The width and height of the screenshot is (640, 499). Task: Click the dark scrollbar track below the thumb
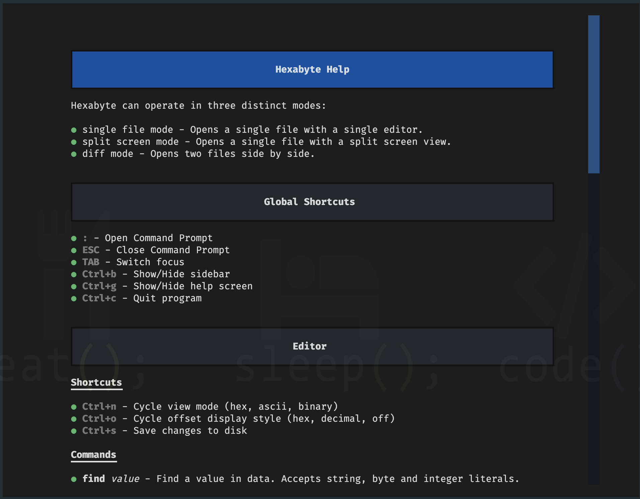tap(594, 328)
